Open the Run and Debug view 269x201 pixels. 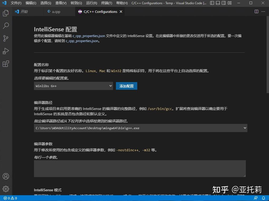[x=6, y=51]
